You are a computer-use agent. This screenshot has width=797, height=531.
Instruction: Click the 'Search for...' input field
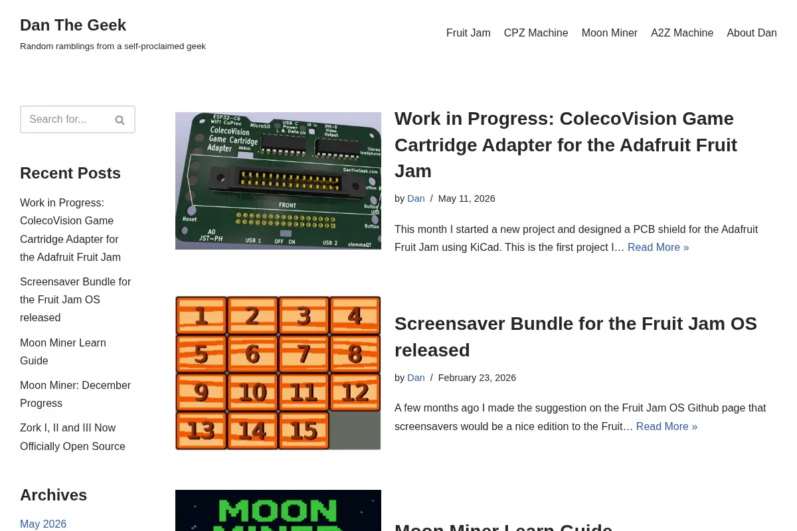pyautogui.click(x=78, y=119)
